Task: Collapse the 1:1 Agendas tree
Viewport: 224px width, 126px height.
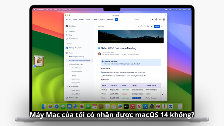Action: click(x=68, y=87)
